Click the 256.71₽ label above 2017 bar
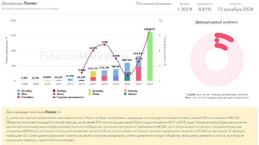259x145 pixels. pos(93,68)
